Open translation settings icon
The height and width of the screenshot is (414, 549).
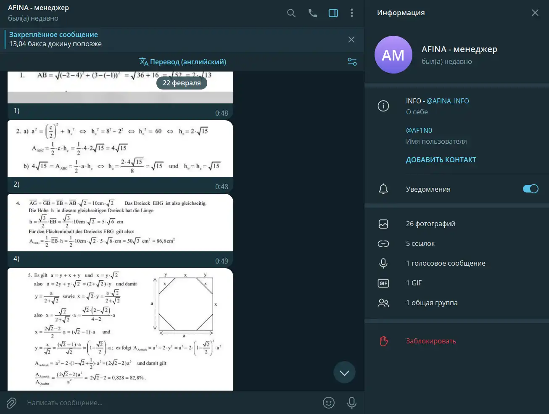click(352, 62)
